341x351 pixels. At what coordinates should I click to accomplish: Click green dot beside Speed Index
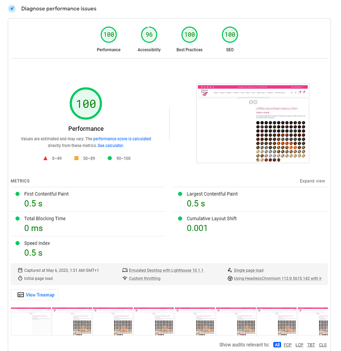coord(18,243)
